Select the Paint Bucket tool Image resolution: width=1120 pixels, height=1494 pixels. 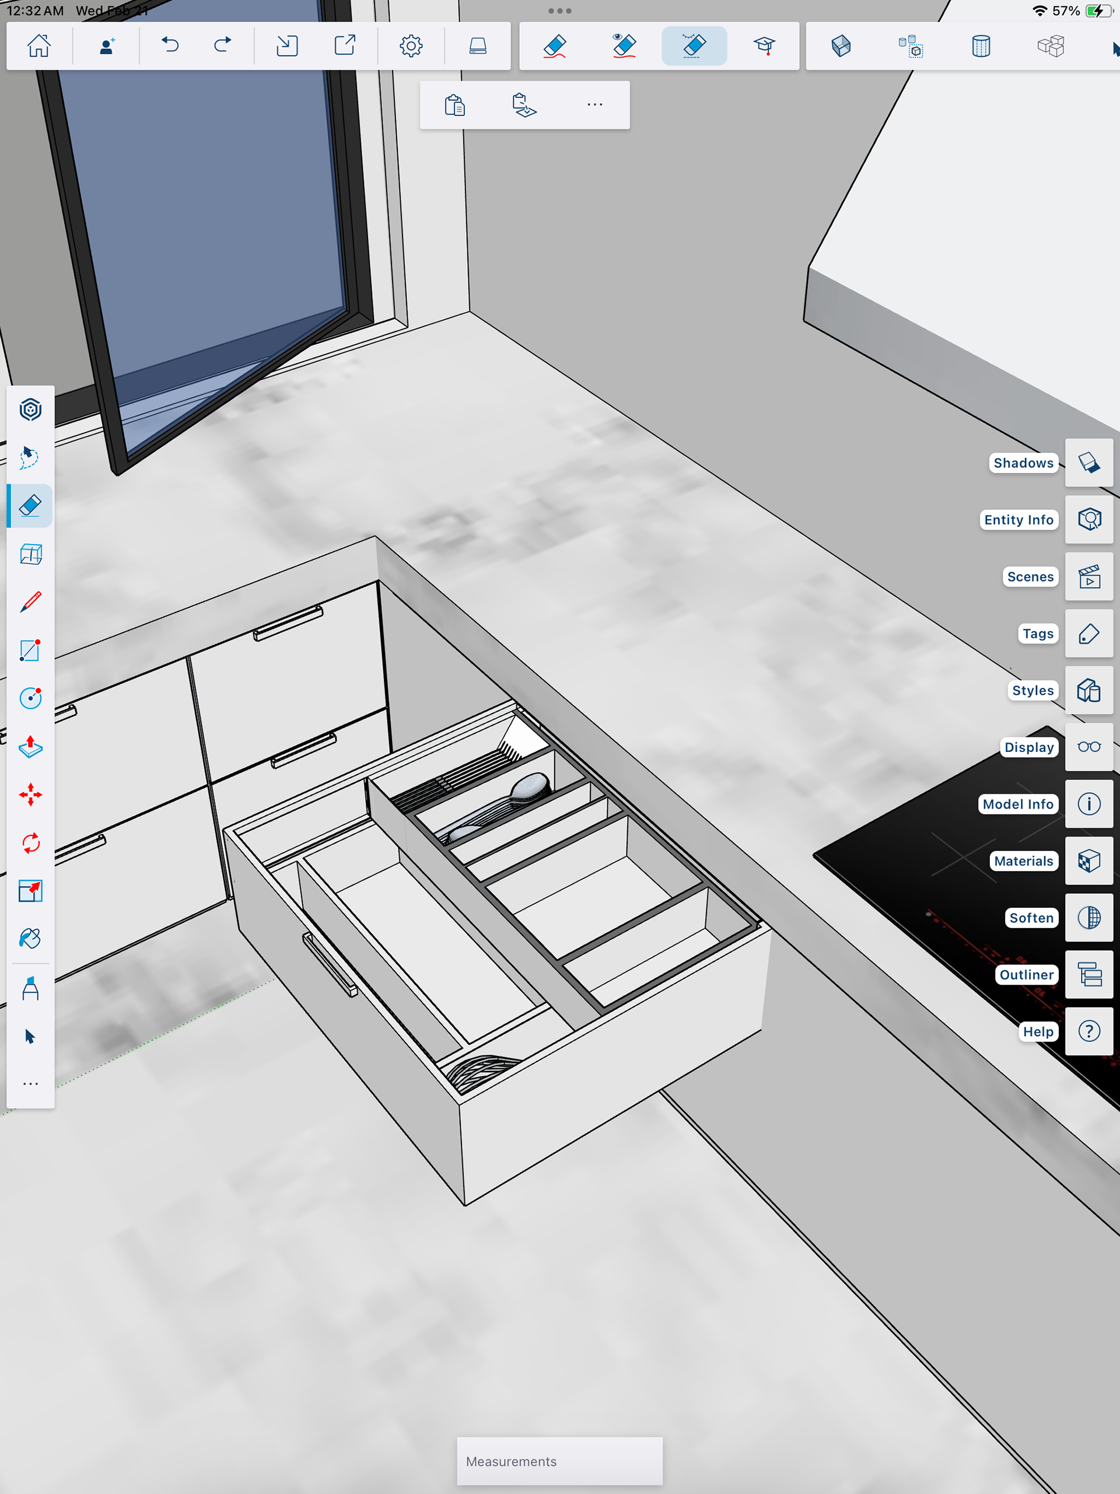(30, 939)
